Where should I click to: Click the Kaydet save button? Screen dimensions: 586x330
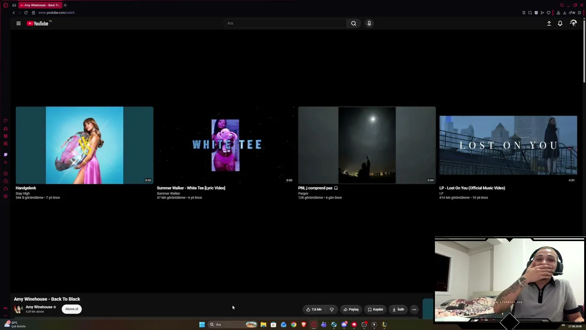point(375,309)
